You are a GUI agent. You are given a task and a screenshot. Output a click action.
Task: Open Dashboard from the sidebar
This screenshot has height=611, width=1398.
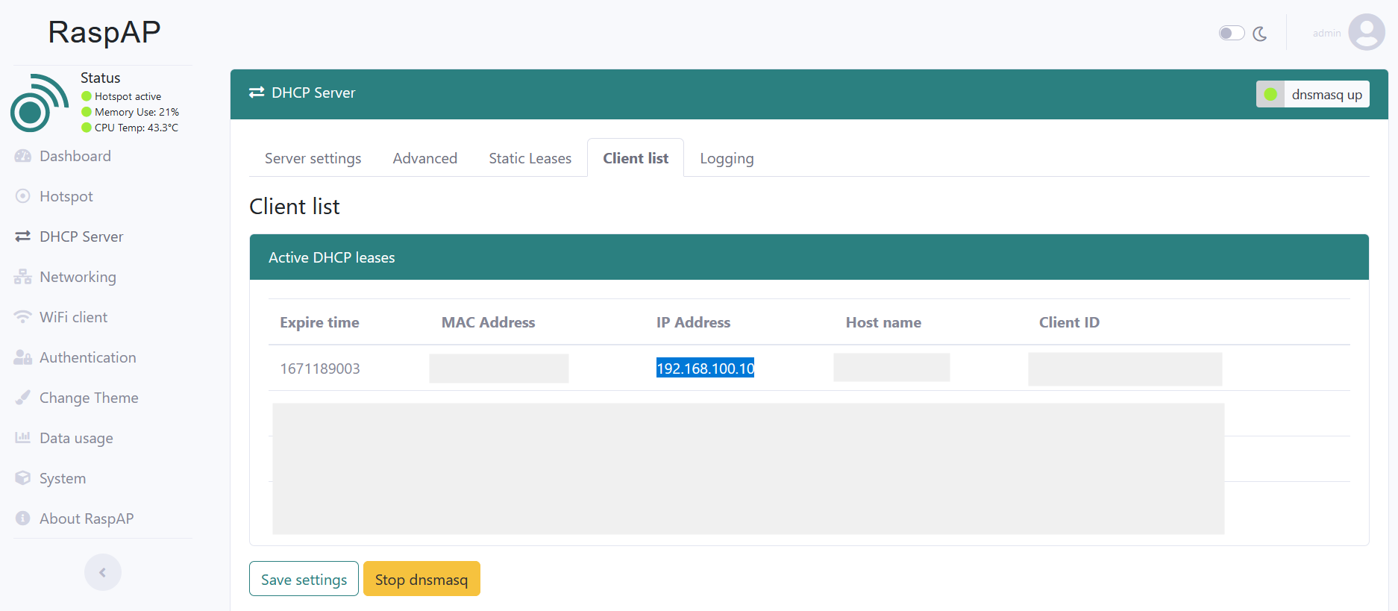[75, 156]
